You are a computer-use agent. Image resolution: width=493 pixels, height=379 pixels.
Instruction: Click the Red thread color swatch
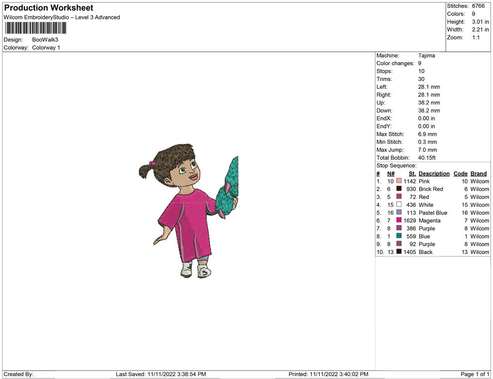point(399,196)
